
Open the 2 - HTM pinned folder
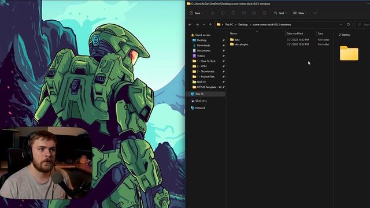click(x=199, y=66)
